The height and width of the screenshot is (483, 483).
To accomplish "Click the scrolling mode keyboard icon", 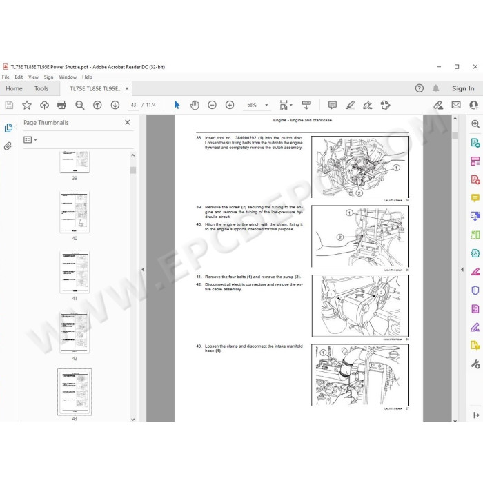I will (x=306, y=105).
